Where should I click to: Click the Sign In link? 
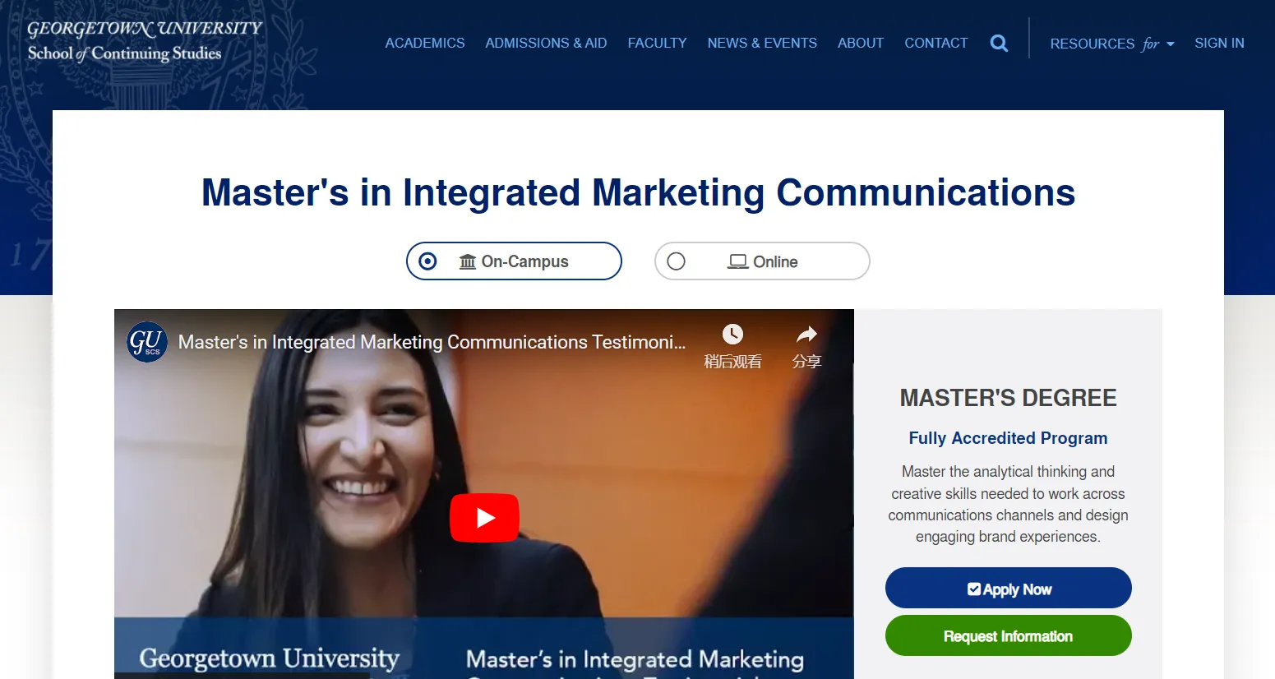click(1219, 43)
